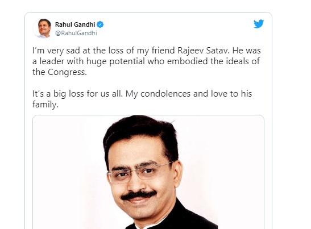Click the eyeglasses in the attached photo
The image size is (311, 229).
click(x=139, y=173)
